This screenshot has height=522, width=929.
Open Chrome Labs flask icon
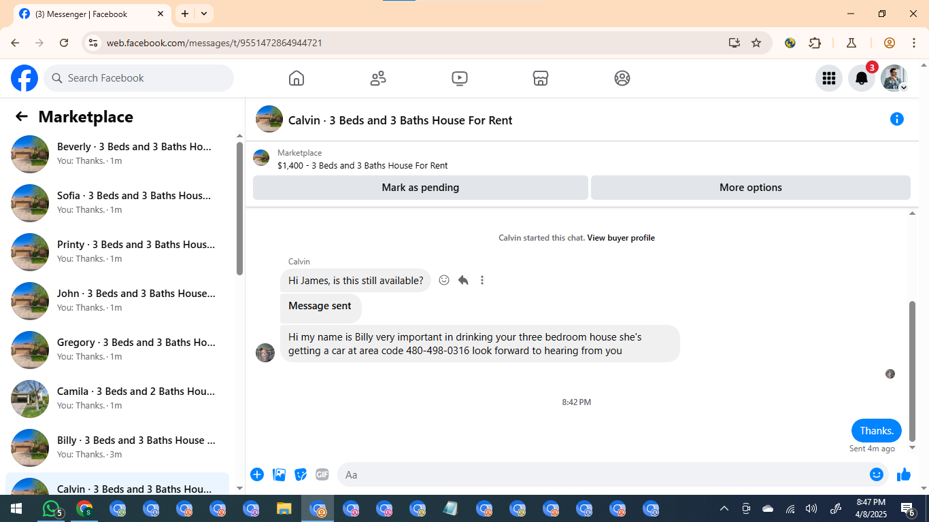point(851,43)
